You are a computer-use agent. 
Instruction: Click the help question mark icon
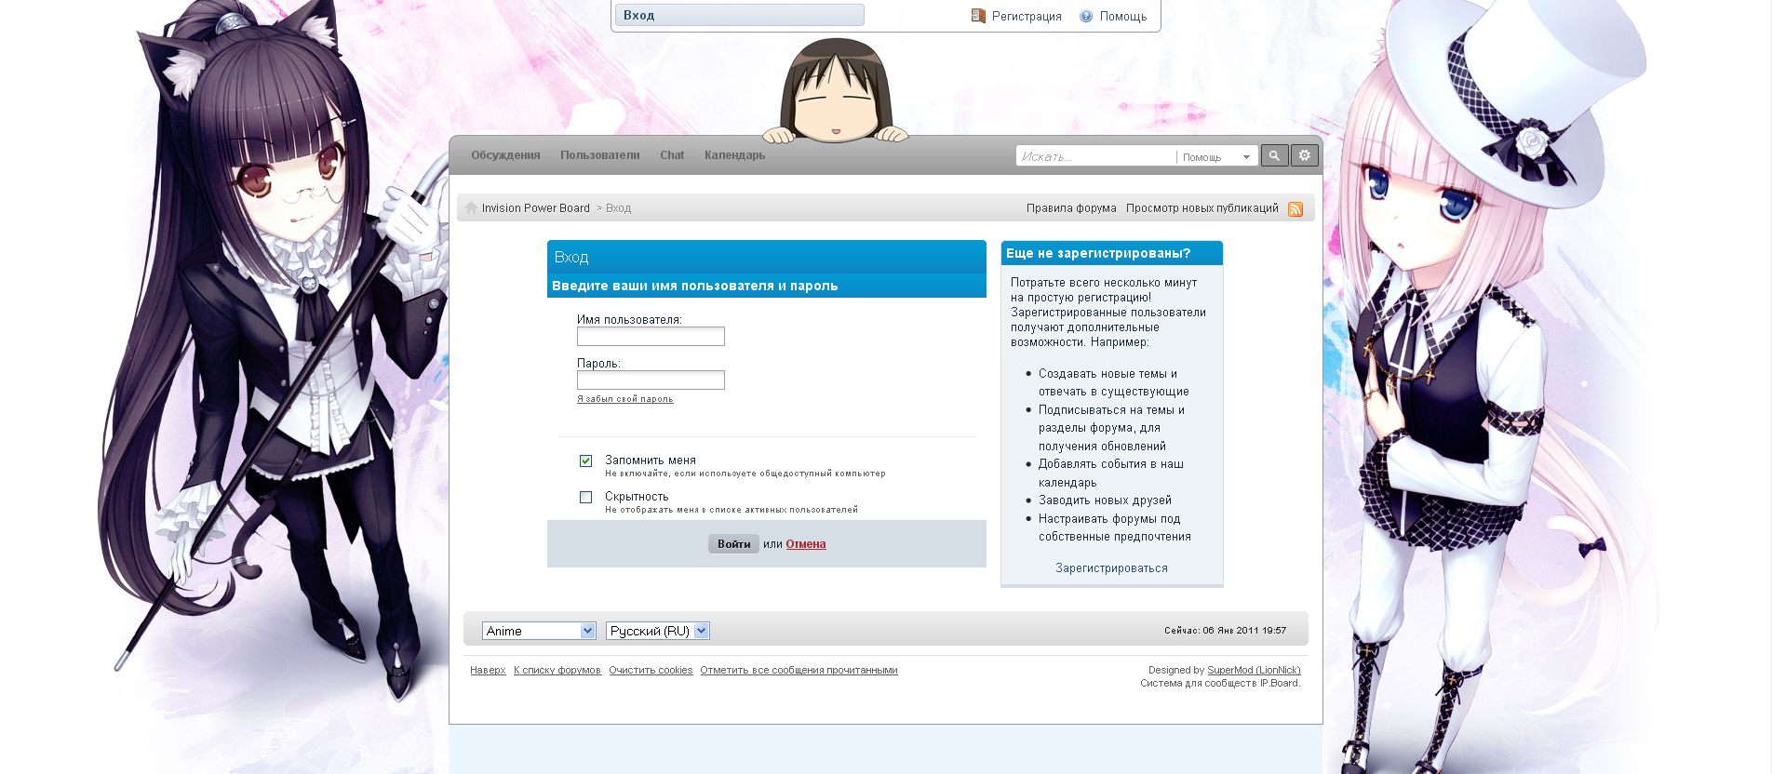[x=1086, y=16]
